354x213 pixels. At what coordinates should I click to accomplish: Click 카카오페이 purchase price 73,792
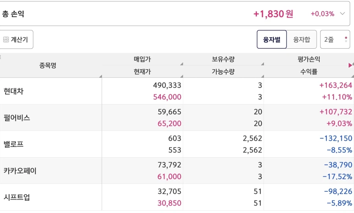169,165
